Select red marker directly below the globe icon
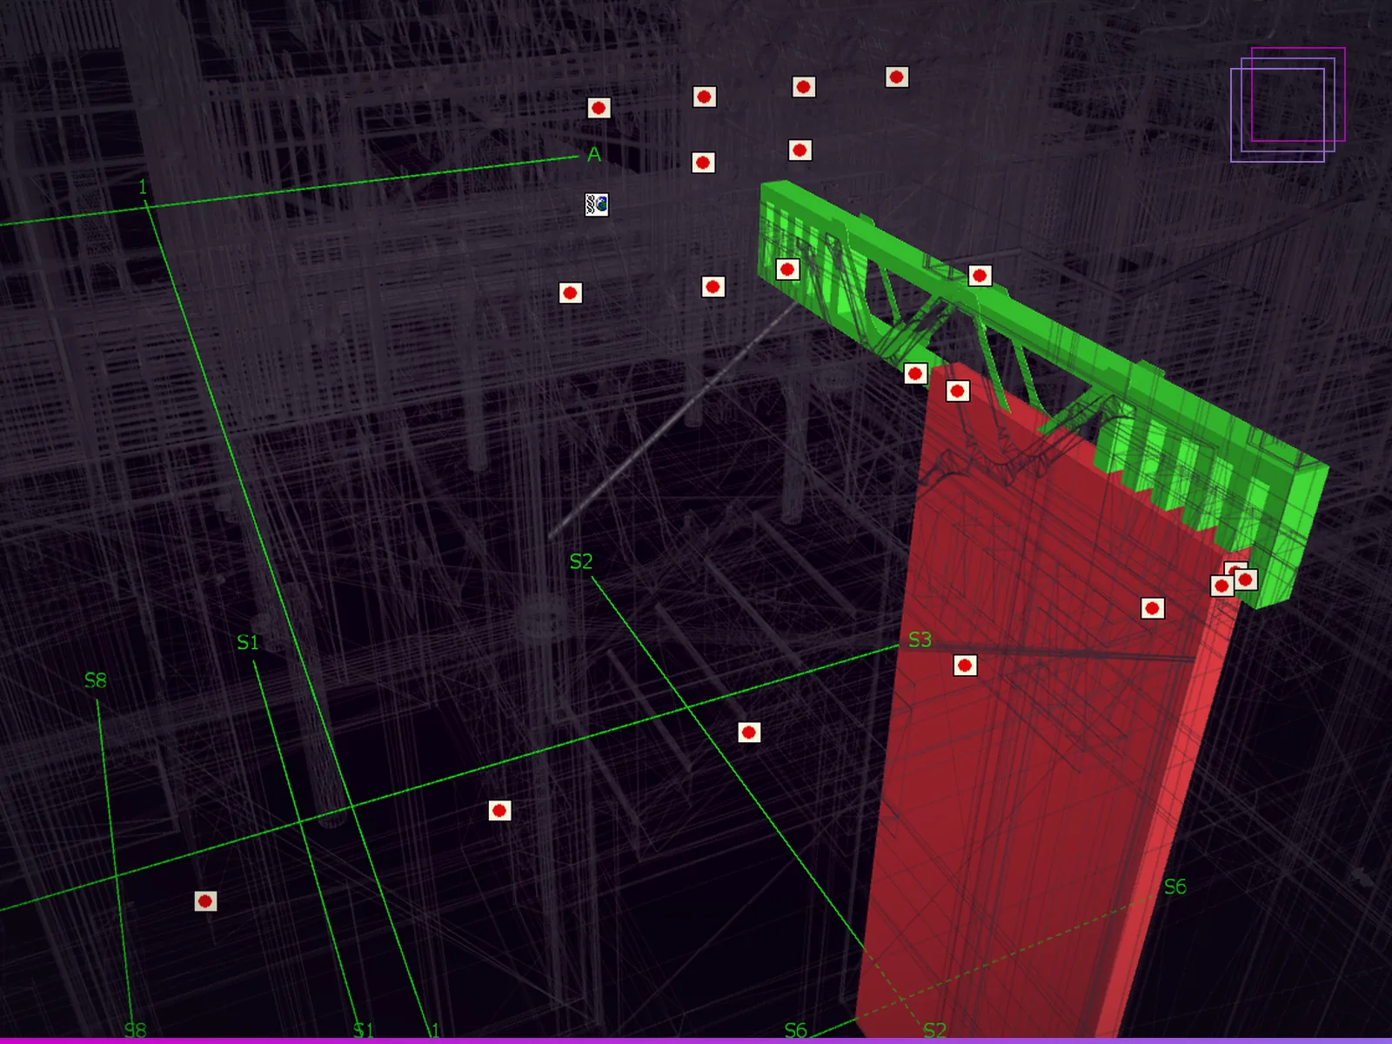 (x=570, y=293)
